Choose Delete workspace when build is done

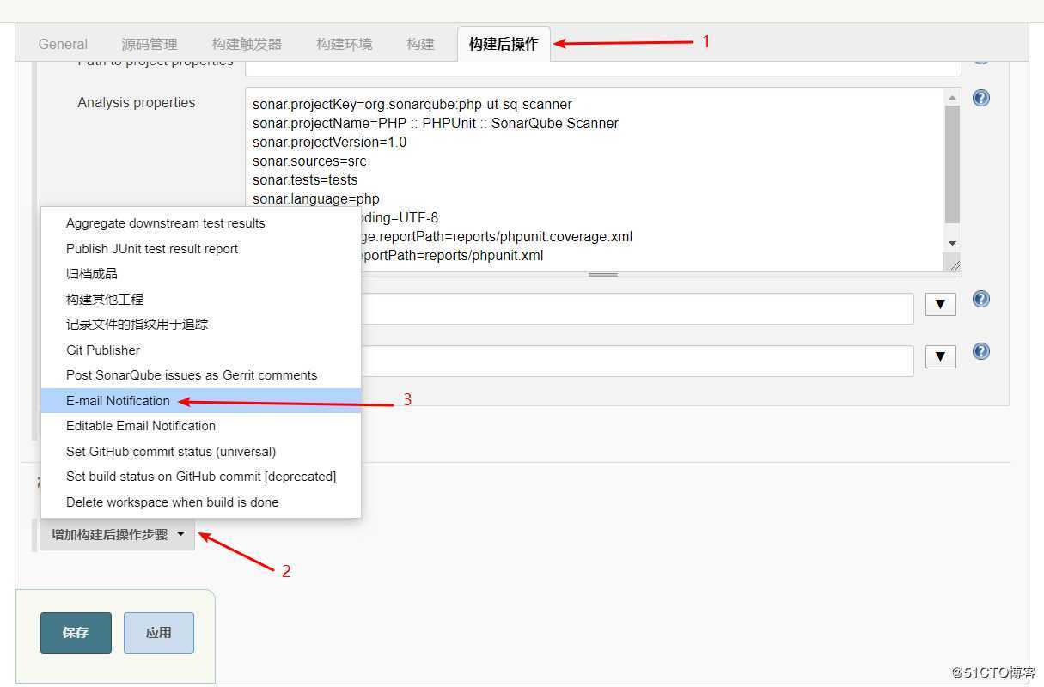pyautogui.click(x=201, y=502)
